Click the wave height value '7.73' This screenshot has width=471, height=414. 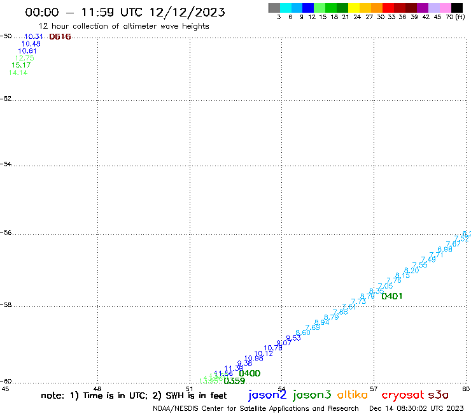point(358,301)
